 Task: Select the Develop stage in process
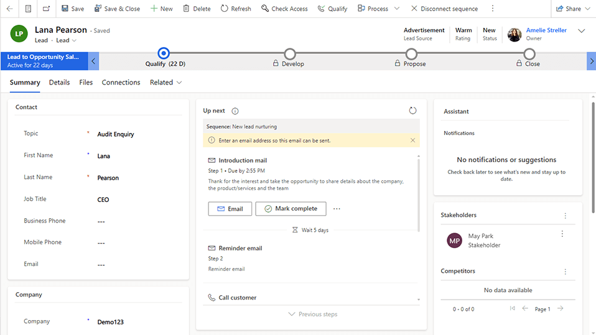click(290, 54)
